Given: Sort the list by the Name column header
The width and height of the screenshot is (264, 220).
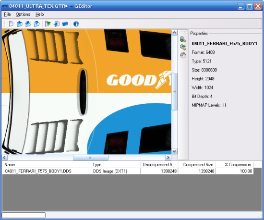Looking at the screenshot, I should pos(46,165).
